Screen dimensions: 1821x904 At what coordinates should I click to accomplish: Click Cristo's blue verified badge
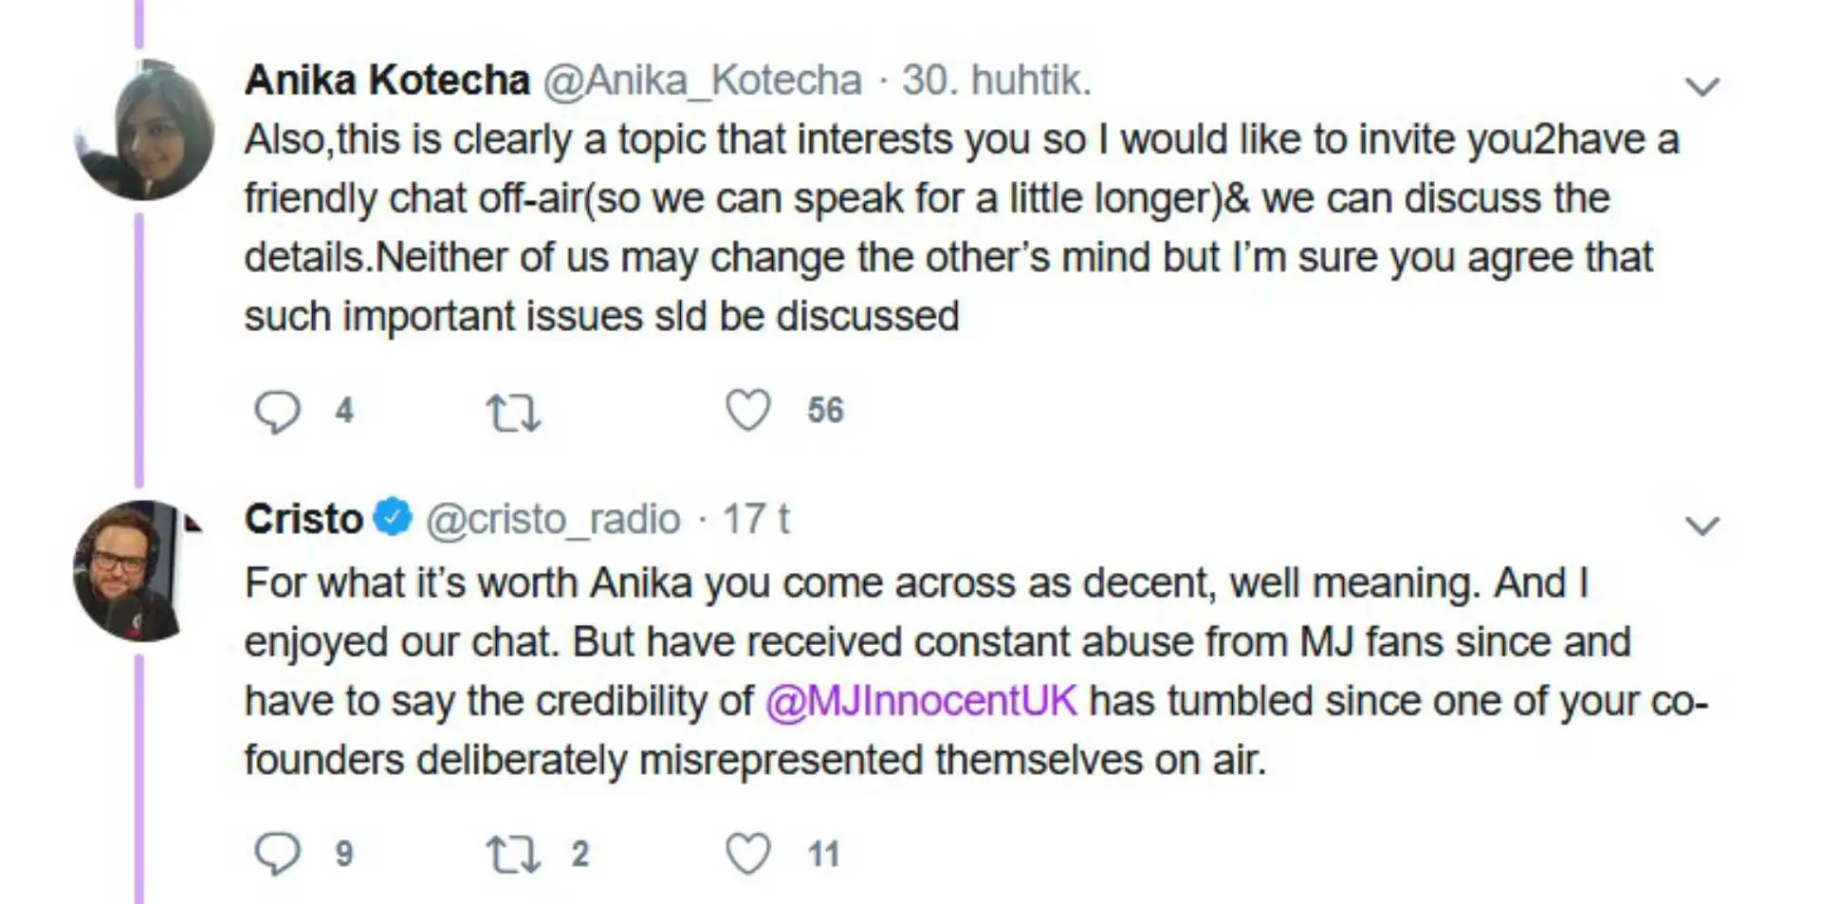coord(393,518)
